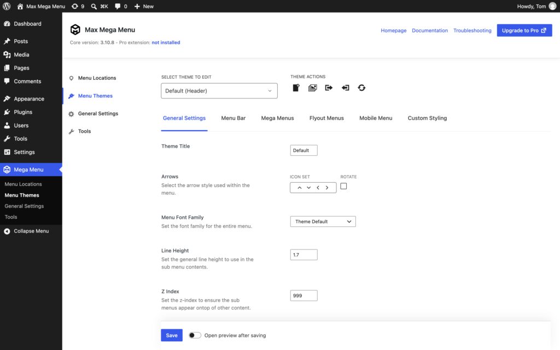Click the Upgrade to Pro button

(524, 31)
